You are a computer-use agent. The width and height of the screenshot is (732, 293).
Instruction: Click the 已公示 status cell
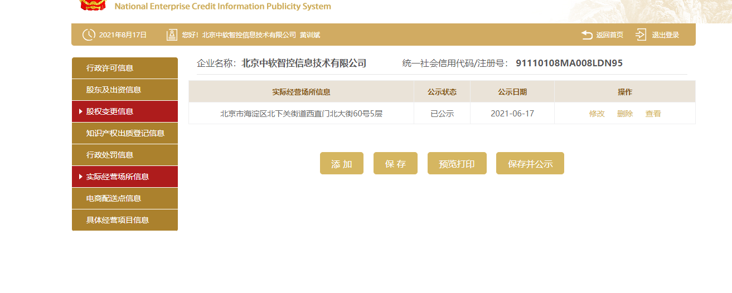click(442, 114)
